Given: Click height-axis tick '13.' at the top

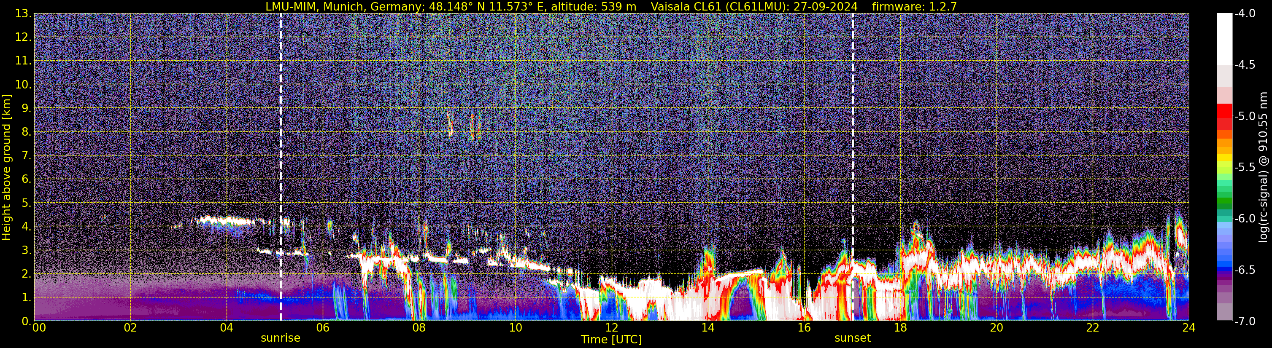Looking at the screenshot, I should [x=24, y=13].
